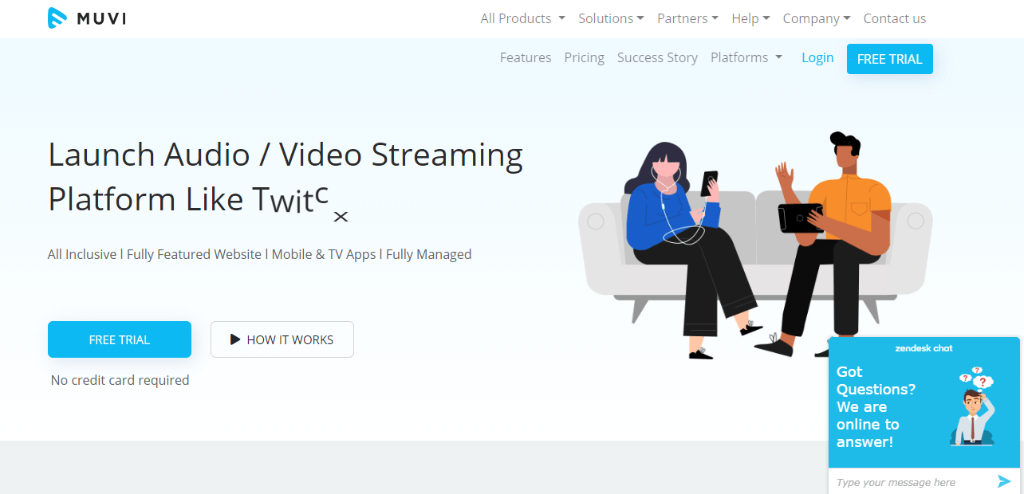
Task: Click play icon in How It Works
Action: pyautogui.click(x=235, y=339)
